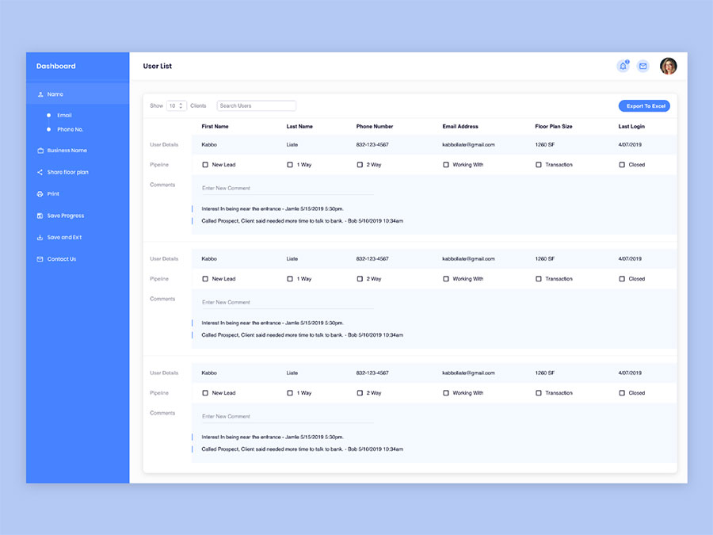Check Working With in first user's pipeline

tap(445, 165)
